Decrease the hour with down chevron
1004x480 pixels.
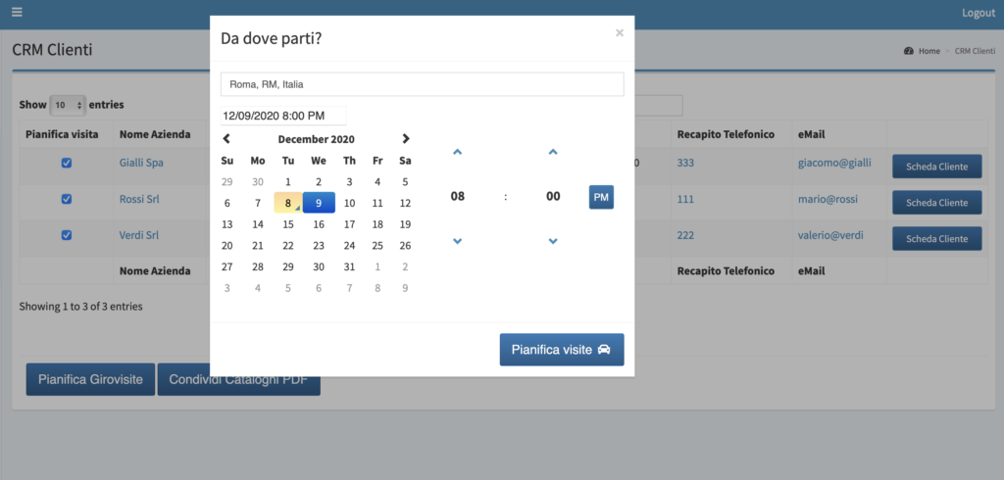click(x=457, y=241)
